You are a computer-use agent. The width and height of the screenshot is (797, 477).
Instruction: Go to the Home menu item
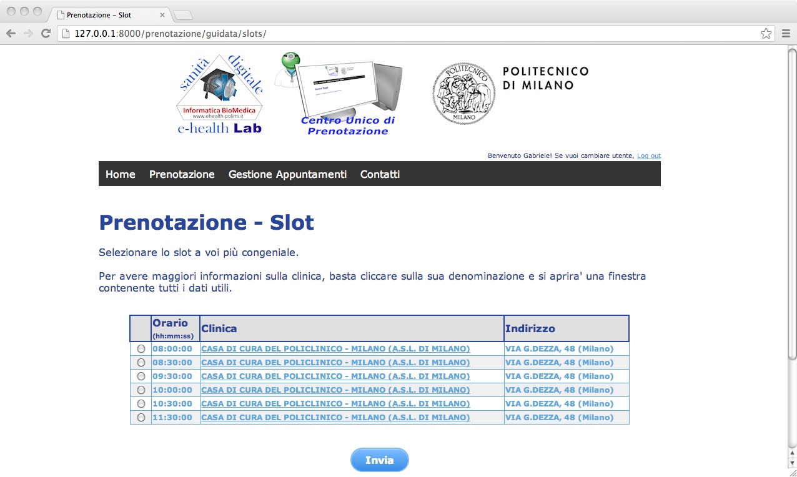tap(120, 174)
